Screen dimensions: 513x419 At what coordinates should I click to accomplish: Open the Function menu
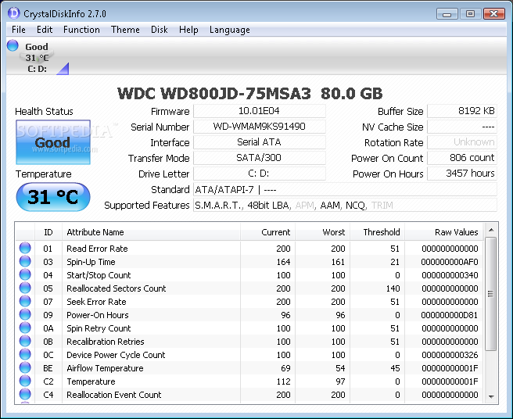point(81,30)
